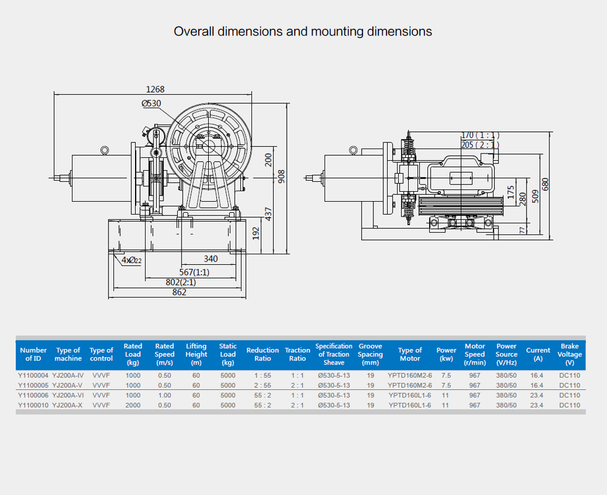
Task: Select the 680 height dimension in the right drawing
Action: click(x=545, y=184)
